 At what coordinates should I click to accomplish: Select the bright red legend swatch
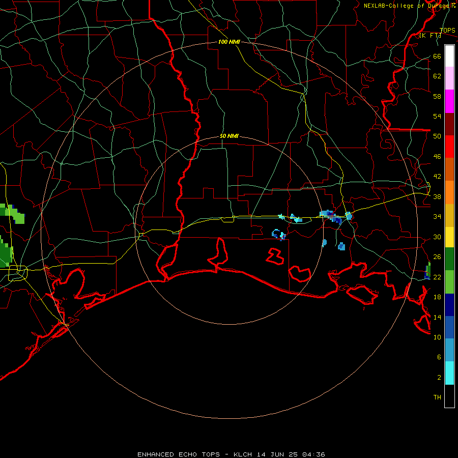tap(449, 147)
